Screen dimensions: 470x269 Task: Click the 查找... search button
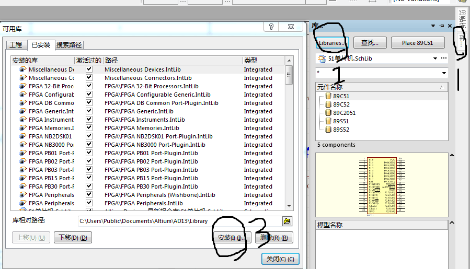(370, 43)
